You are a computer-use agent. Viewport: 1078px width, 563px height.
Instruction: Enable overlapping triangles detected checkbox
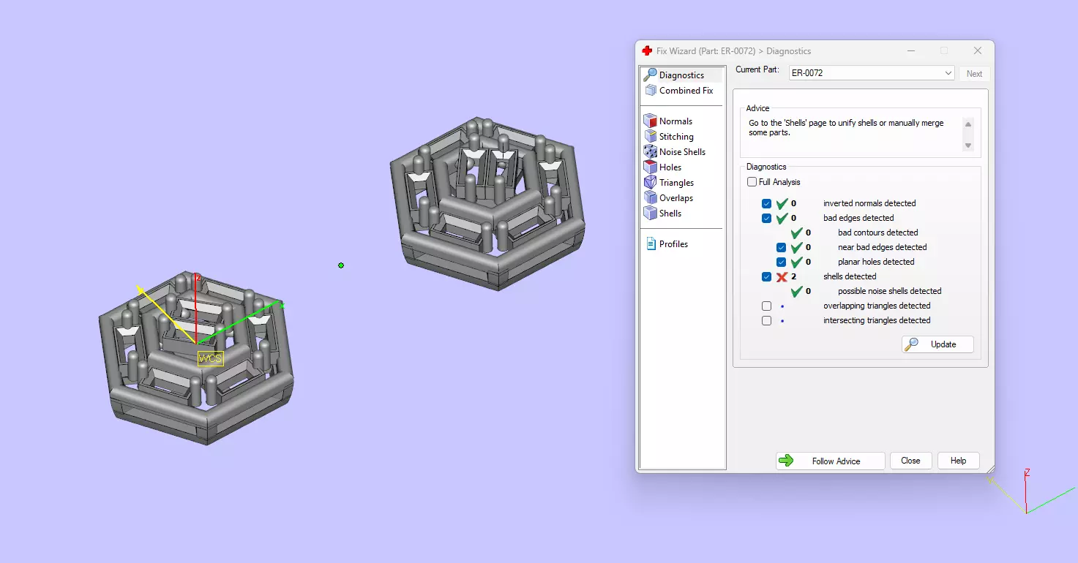[x=766, y=306]
